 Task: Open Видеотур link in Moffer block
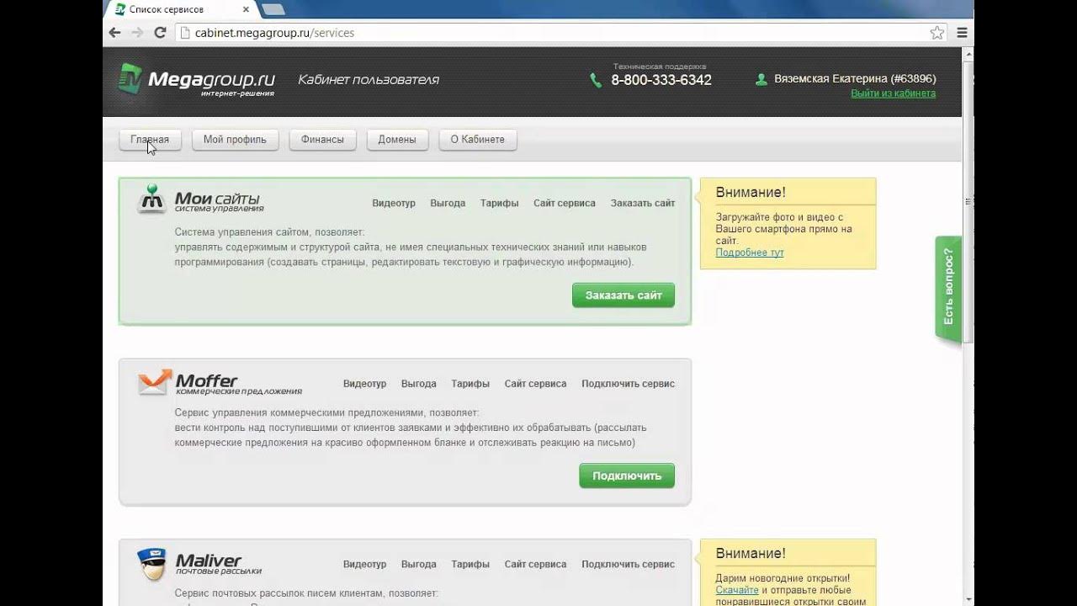coord(364,384)
